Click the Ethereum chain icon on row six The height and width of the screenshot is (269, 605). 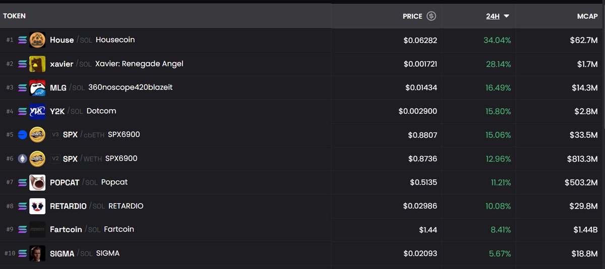[x=23, y=159]
